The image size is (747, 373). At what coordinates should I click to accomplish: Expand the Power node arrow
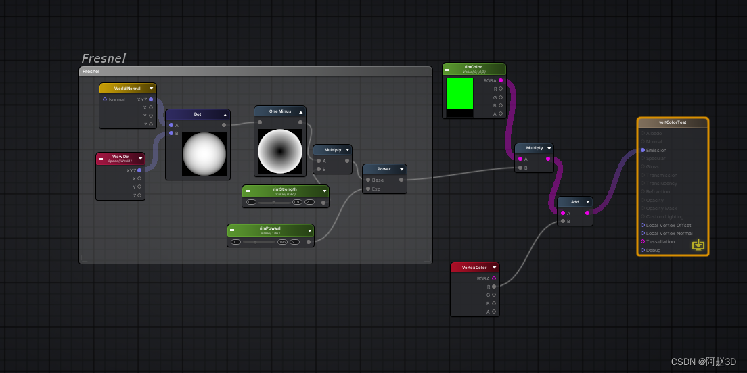[x=402, y=169]
